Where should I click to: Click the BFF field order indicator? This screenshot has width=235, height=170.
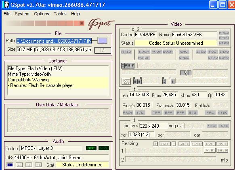[168, 112]
